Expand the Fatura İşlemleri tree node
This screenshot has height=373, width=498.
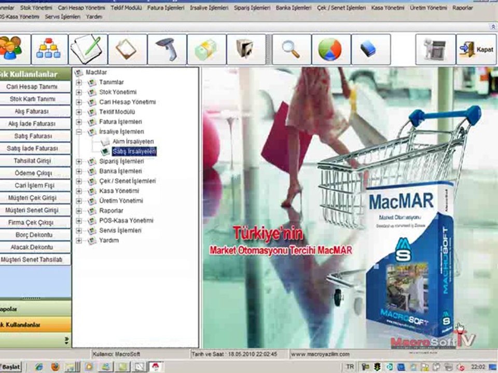pos(79,122)
